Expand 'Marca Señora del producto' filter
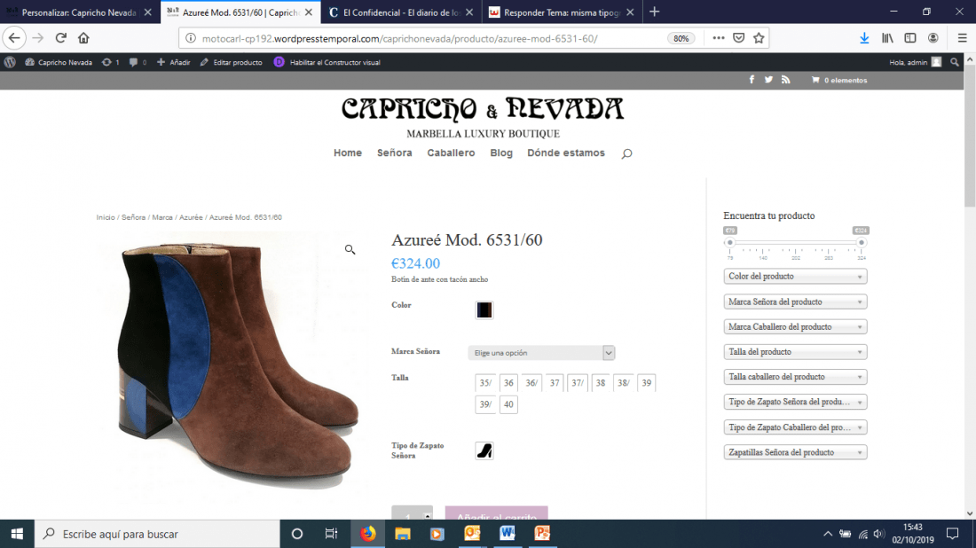Screen dimensions: 976x548 (795, 301)
